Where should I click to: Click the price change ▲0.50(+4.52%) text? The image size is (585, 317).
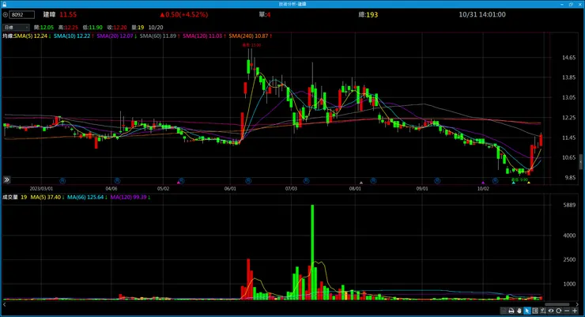click(184, 14)
